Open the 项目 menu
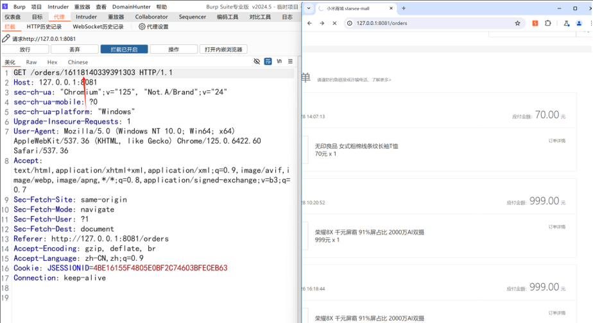Viewport: 593px width, 323px height. click(x=37, y=7)
